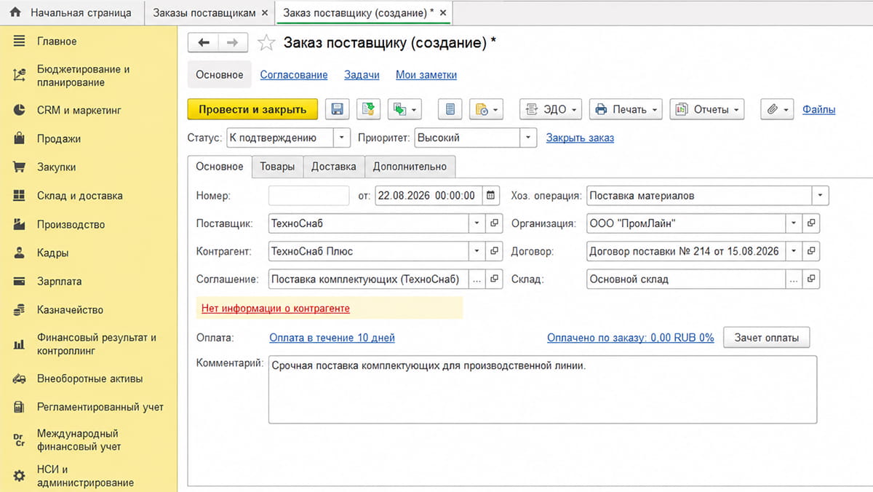873x492 pixels.
Task: Expand the Статус dropdown
Action: pyautogui.click(x=342, y=138)
